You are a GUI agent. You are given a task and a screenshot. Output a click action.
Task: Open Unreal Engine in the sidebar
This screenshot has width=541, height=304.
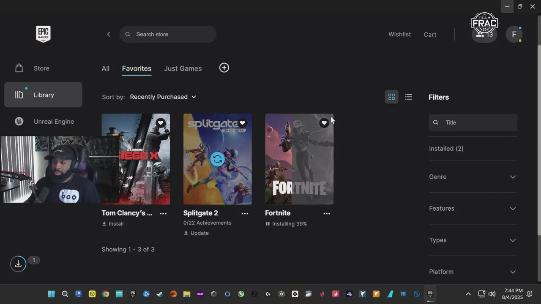point(43,122)
